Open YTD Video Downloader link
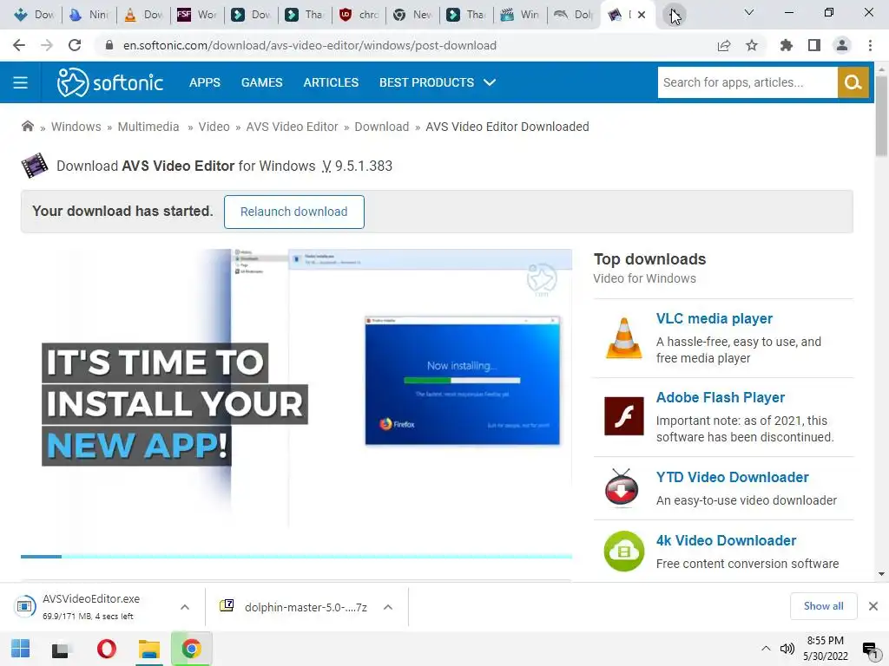The image size is (889, 666). 732,478
